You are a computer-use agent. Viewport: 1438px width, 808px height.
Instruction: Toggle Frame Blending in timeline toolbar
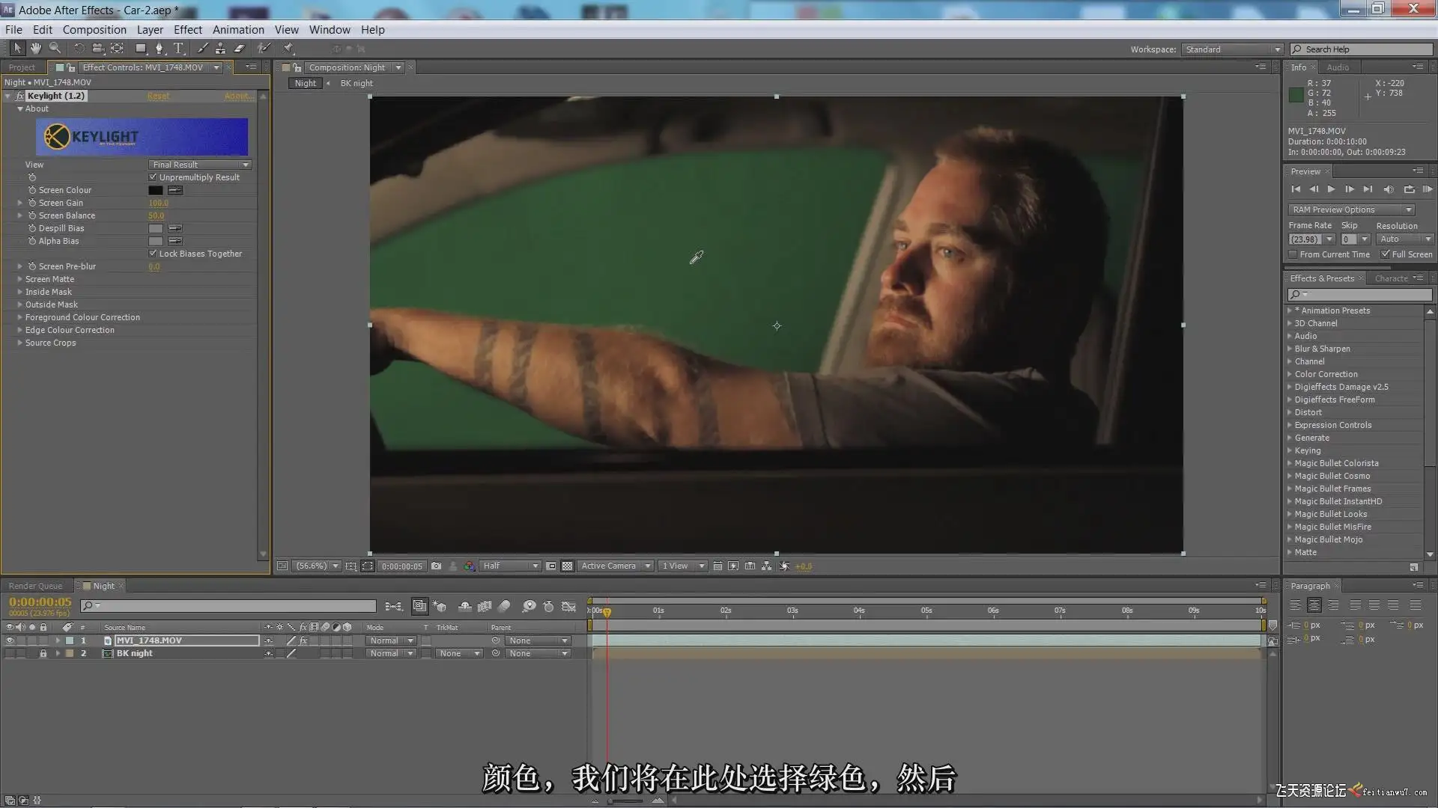485,606
